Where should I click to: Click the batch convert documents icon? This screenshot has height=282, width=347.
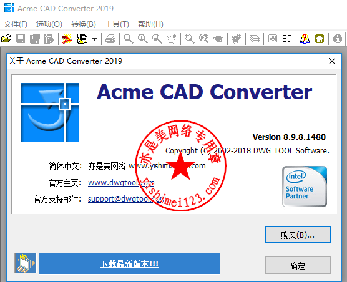click(82, 39)
